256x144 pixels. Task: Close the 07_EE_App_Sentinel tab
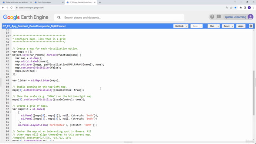(95, 2)
